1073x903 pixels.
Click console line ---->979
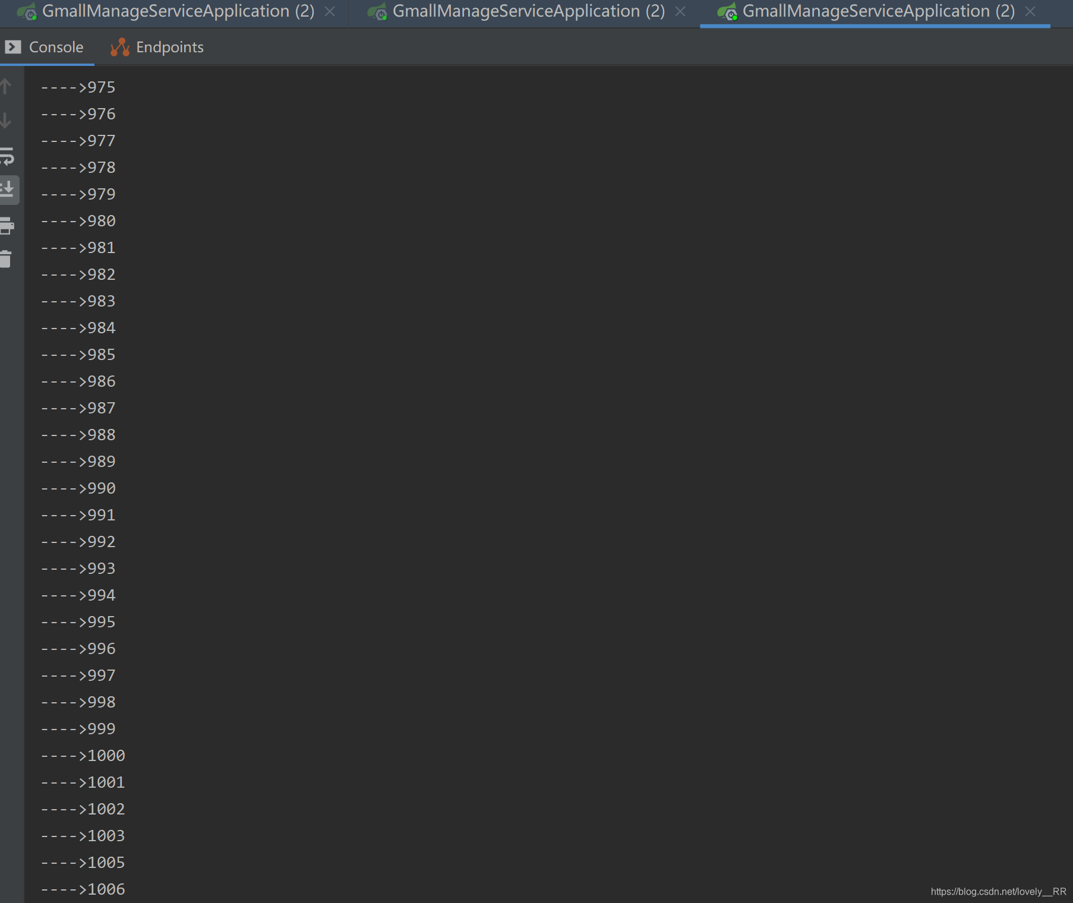click(x=78, y=194)
